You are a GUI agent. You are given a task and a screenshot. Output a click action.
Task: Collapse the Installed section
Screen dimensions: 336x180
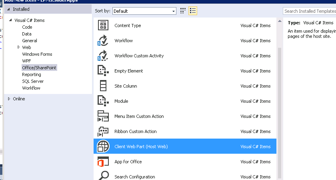pos(8,9)
